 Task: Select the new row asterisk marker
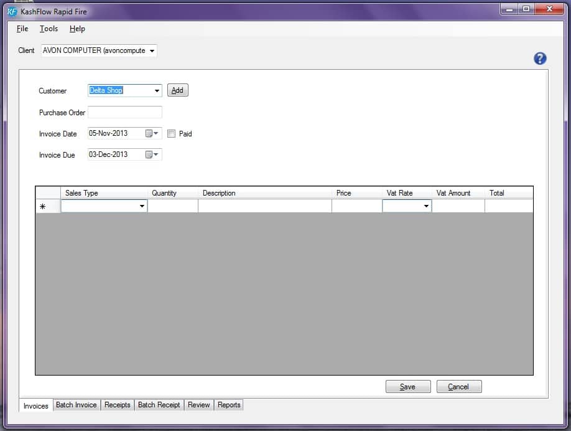pos(42,206)
